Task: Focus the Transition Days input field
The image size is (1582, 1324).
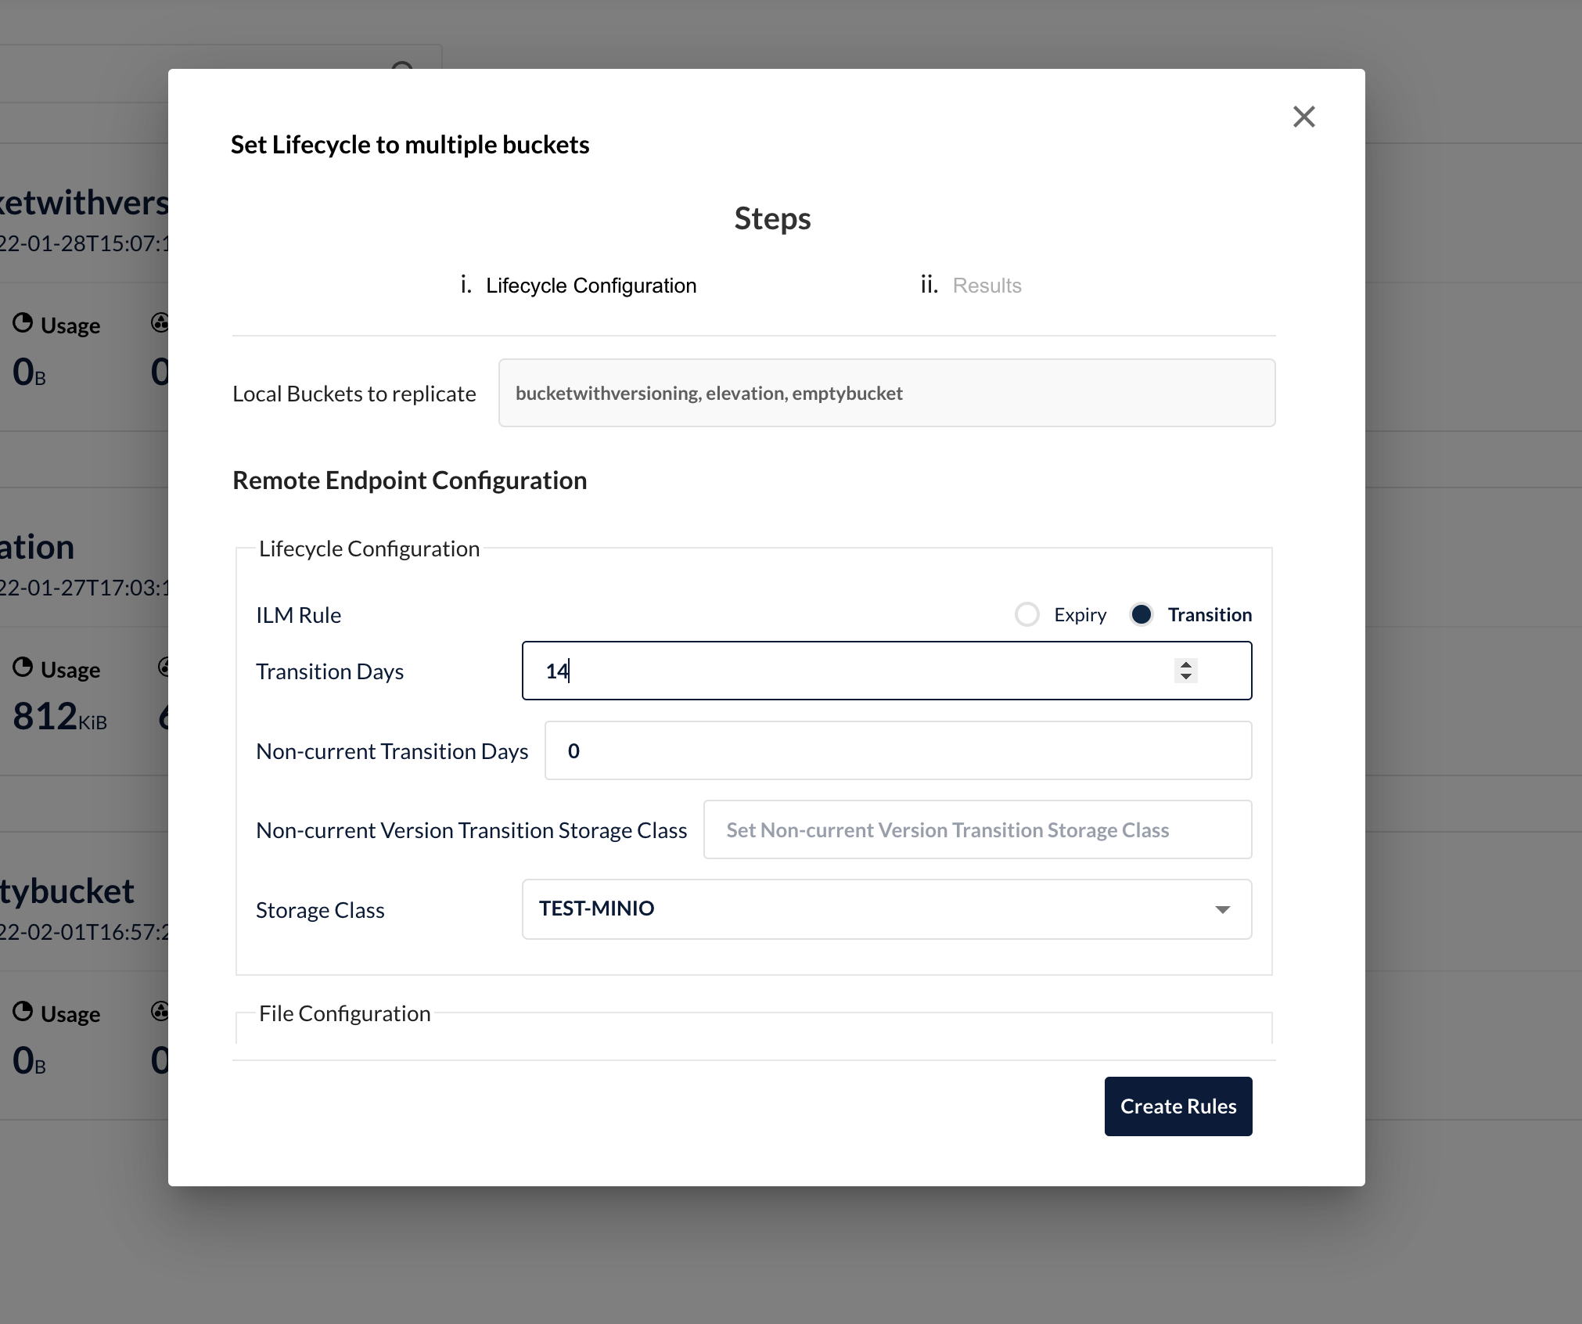Action: [x=845, y=671]
